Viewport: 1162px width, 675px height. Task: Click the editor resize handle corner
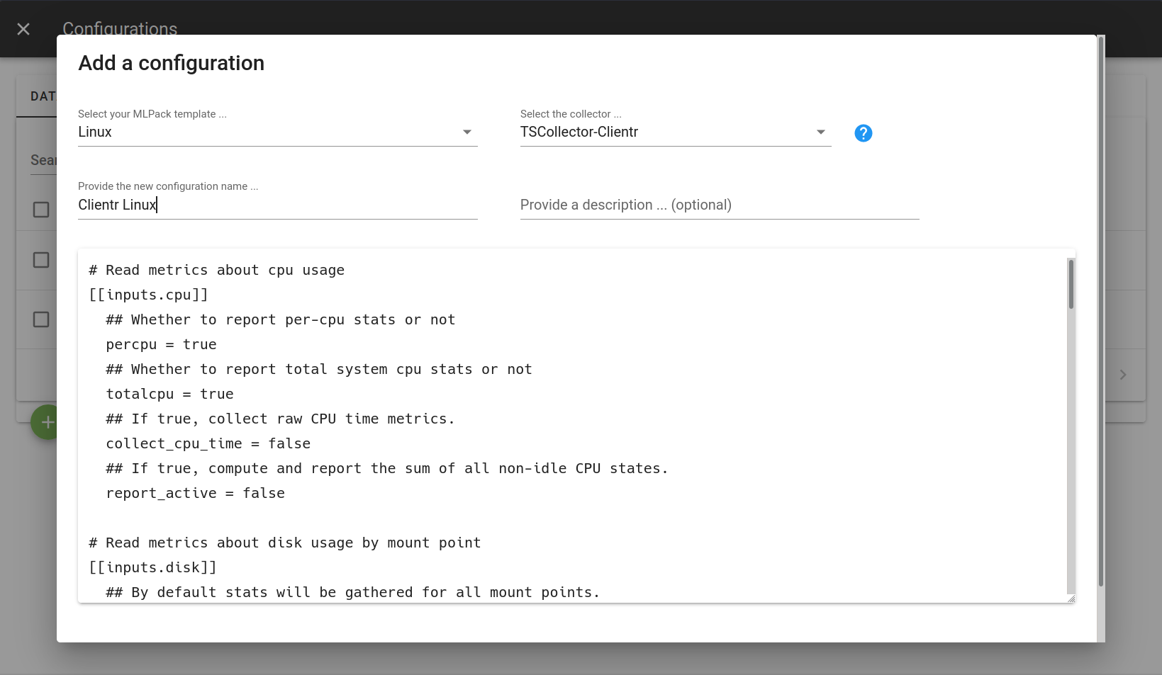tap(1071, 599)
